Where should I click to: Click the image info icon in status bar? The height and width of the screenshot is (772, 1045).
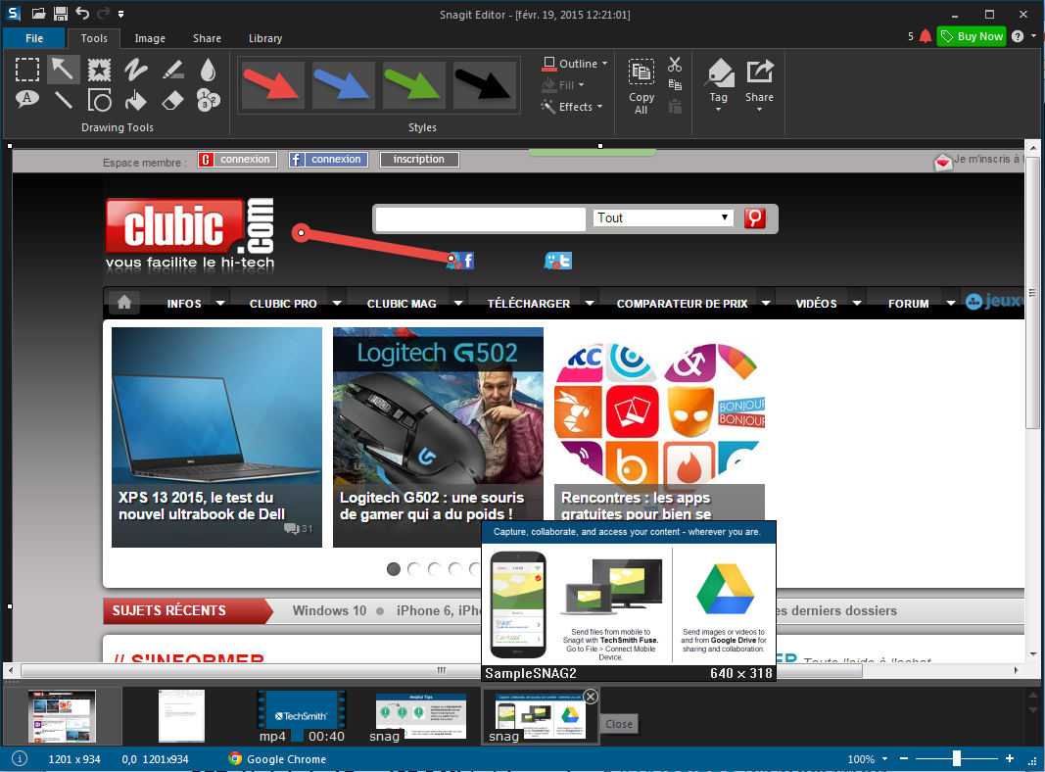click(20, 758)
